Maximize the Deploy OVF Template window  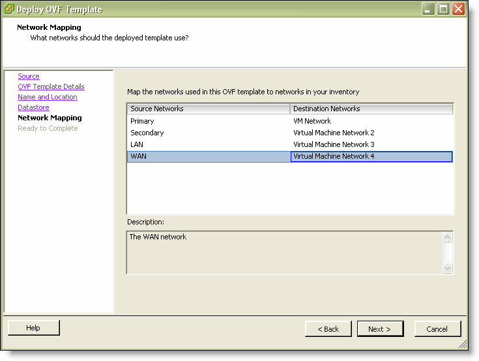443,9
